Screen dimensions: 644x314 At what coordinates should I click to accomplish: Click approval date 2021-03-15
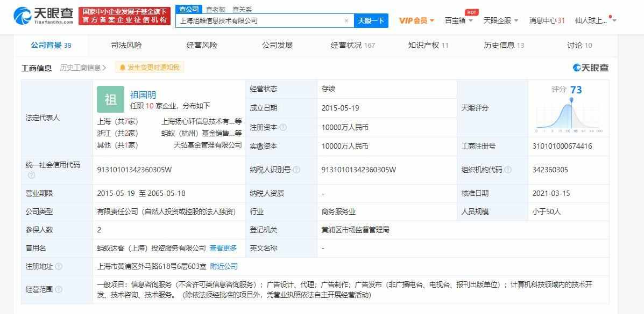click(x=551, y=193)
